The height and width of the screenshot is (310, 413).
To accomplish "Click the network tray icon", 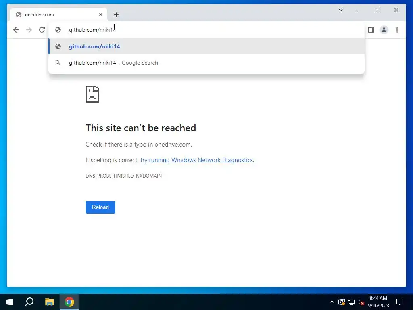I will point(351,302).
